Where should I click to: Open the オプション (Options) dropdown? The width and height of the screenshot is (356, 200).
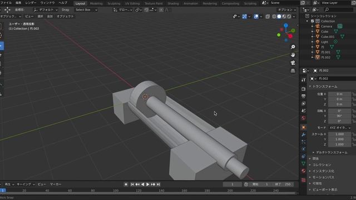click(x=287, y=10)
